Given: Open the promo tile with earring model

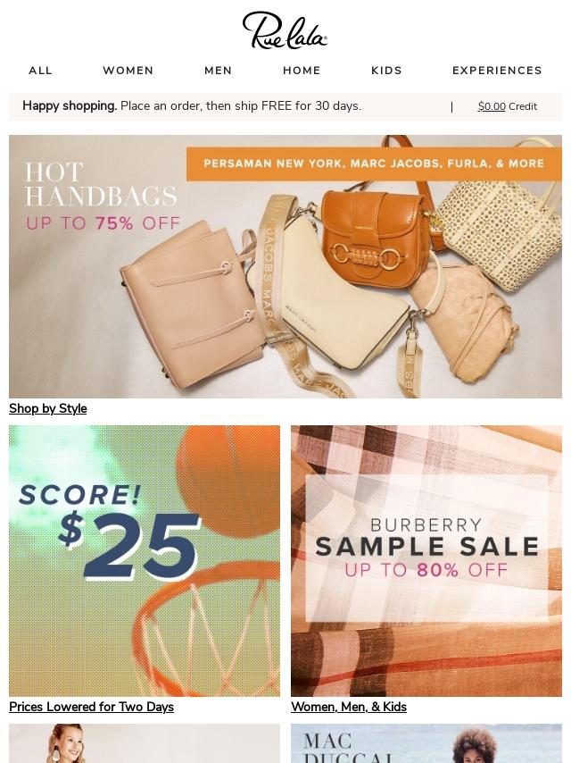Looking at the screenshot, I should (x=145, y=743).
